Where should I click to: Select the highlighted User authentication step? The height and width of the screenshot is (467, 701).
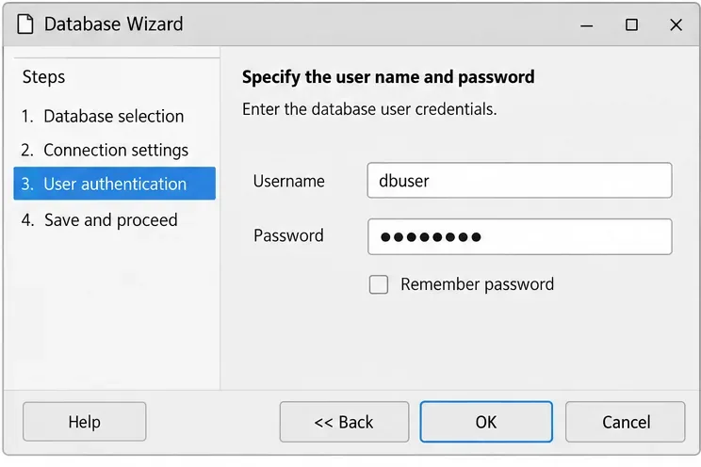pyautogui.click(x=114, y=184)
